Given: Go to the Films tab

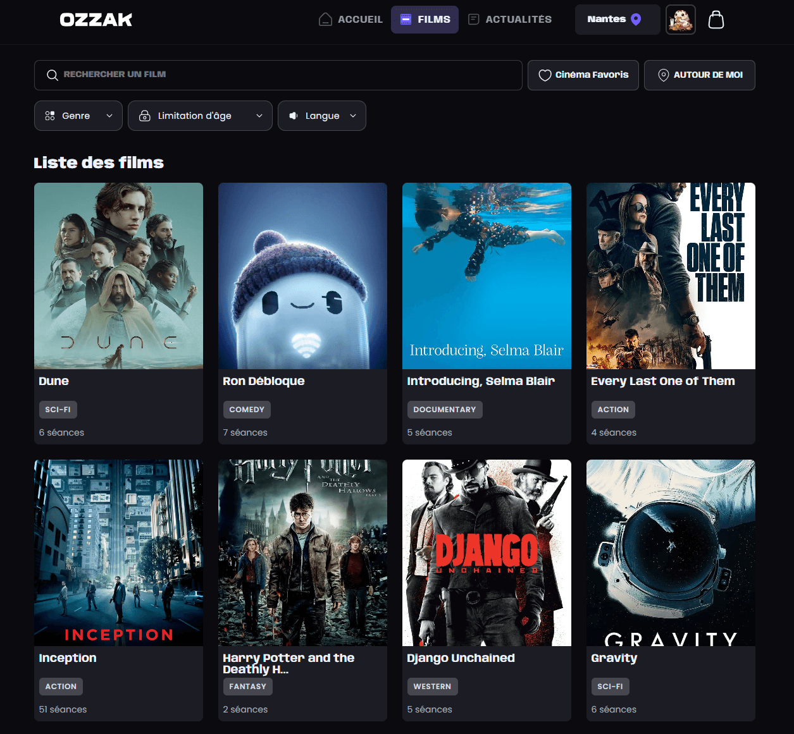Looking at the screenshot, I should tap(425, 20).
